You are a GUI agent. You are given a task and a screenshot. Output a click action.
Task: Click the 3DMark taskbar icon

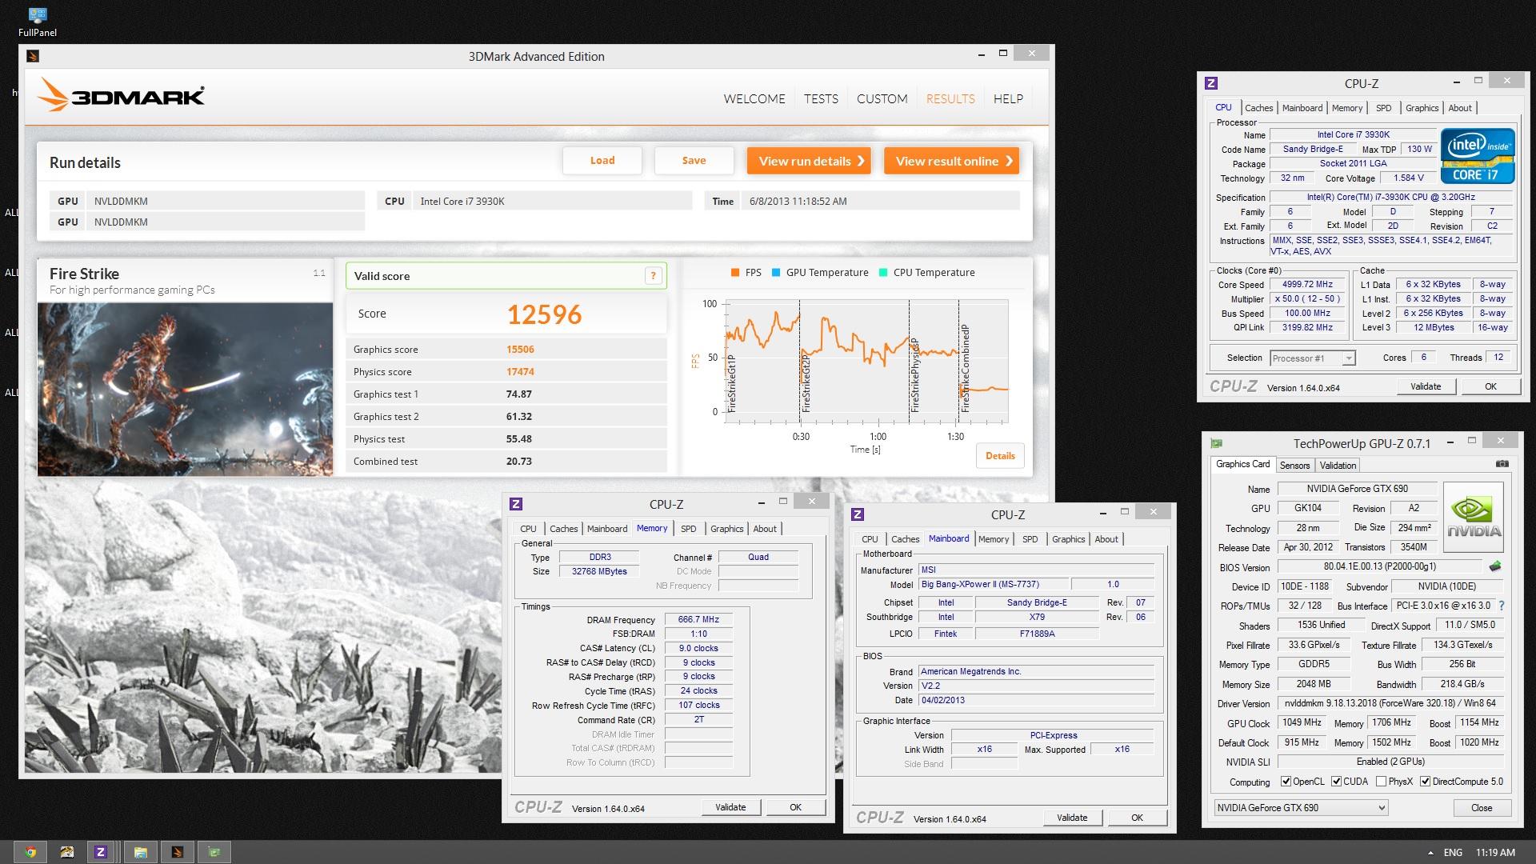[x=178, y=852]
